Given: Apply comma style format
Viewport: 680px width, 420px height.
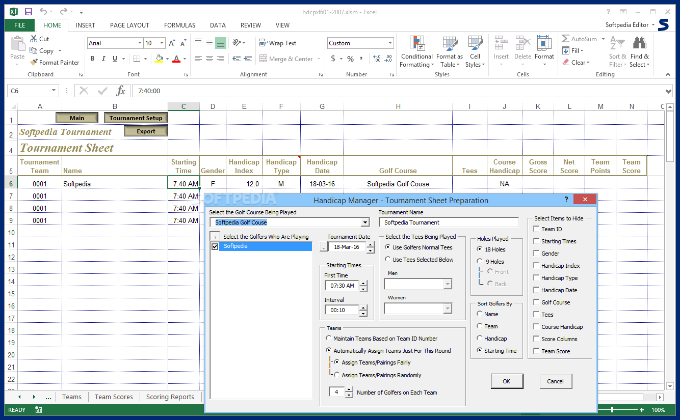Looking at the screenshot, I should tap(361, 59).
